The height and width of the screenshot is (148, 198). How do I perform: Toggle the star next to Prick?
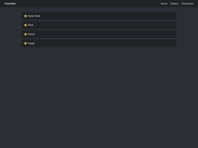click(x=26, y=25)
